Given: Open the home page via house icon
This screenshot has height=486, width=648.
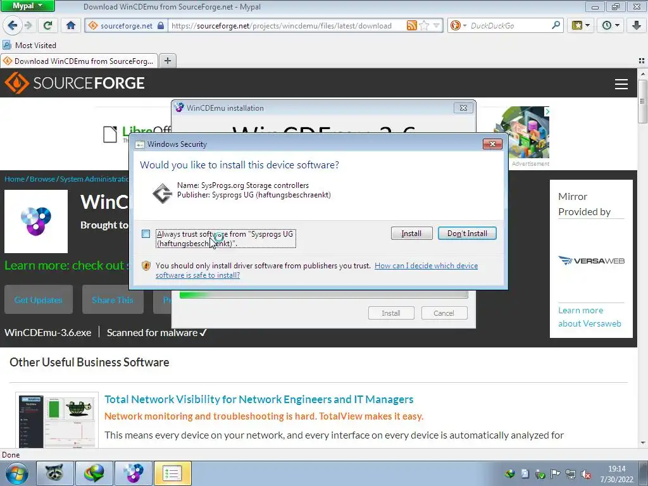Looking at the screenshot, I should click(x=71, y=25).
